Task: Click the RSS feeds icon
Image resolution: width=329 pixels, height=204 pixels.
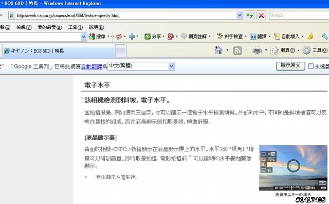Action: [237, 50]
